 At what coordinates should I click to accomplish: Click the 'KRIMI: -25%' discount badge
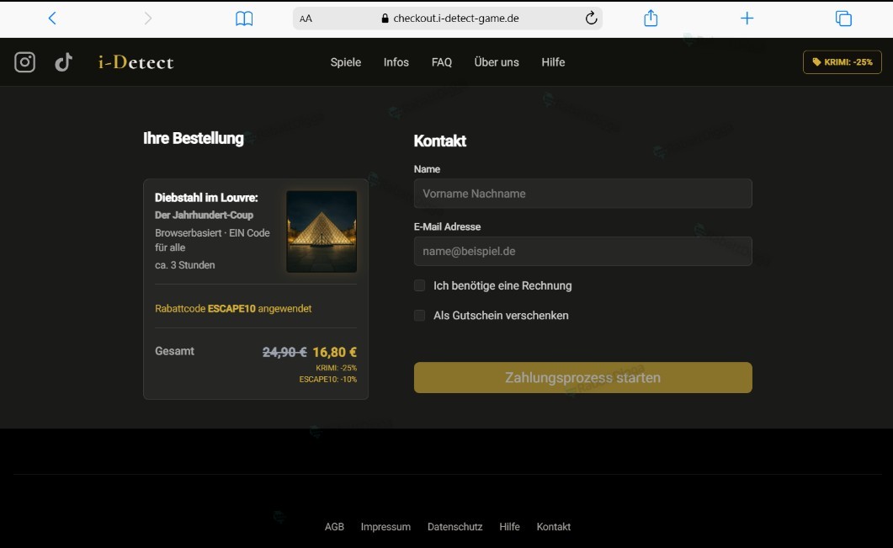[x=843, y=62]
